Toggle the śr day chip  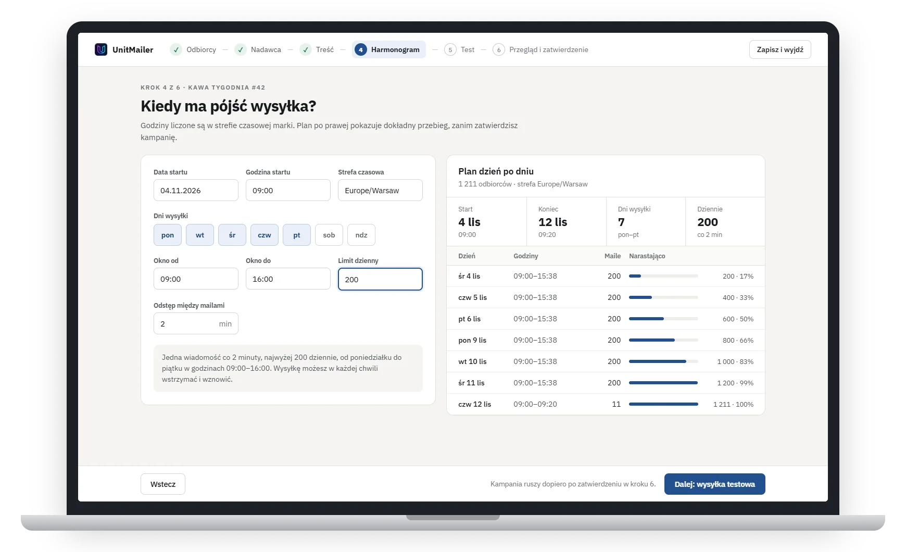(x=232, y=235)
